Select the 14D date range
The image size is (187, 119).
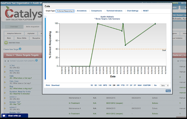tap(100, 85)
